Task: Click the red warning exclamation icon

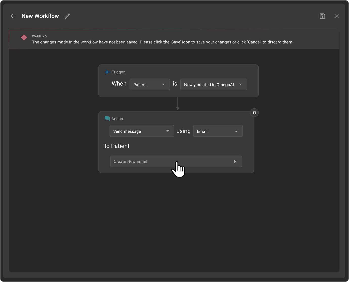Action: 24,37
